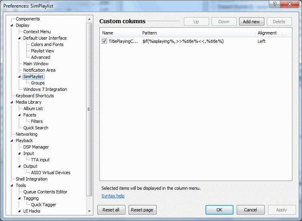Image resolution: width=302 pixels, height=221 pixels.
Task: Select the $if(%isplaying% pattern cell
Action: (183, 41)
